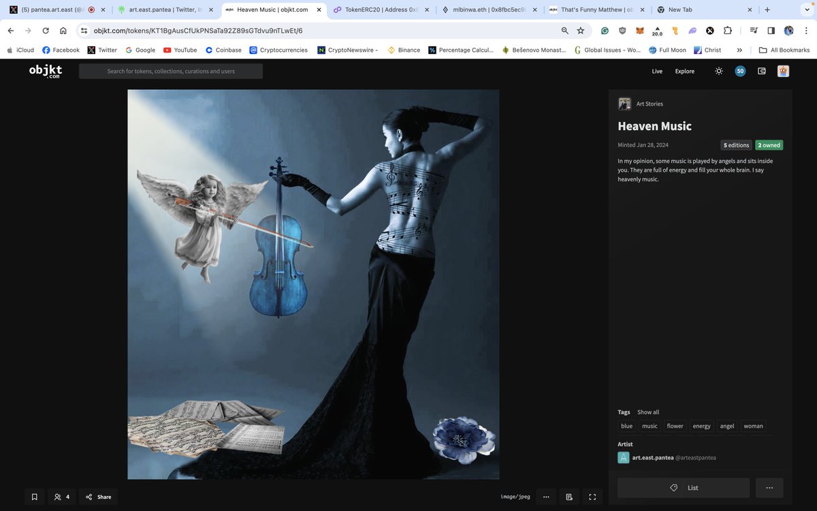Click the List button
Screen dimensions: 817x511
684,488
